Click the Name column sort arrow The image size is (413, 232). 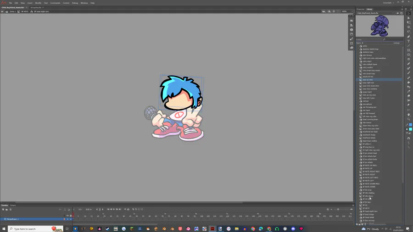363,43
